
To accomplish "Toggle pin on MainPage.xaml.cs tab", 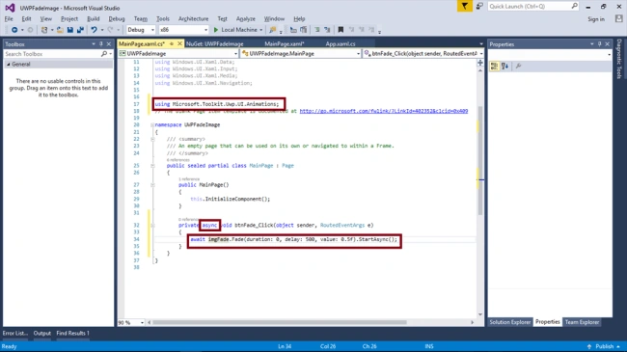I will pyautogui.click(x=172, y=43).
